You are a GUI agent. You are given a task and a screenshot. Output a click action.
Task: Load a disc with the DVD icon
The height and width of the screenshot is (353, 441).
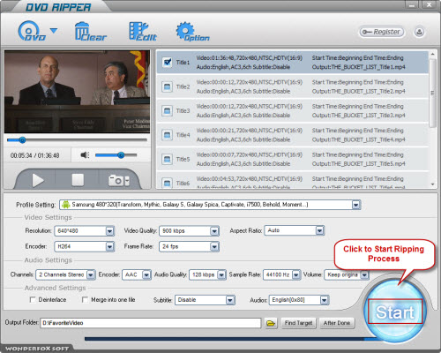[x=32, y=31]
